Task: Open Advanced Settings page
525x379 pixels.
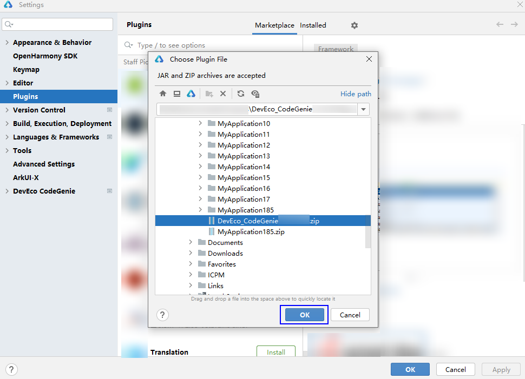Action: (x=44, y=164)
